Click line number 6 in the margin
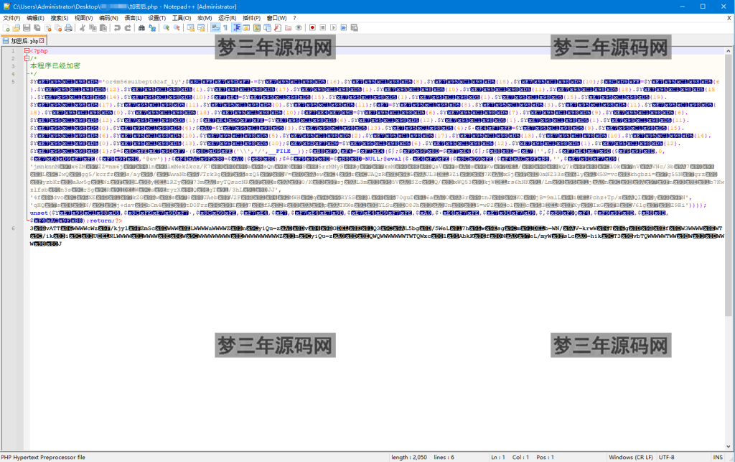This screenshot has width=735, height=462. [13, 228]
